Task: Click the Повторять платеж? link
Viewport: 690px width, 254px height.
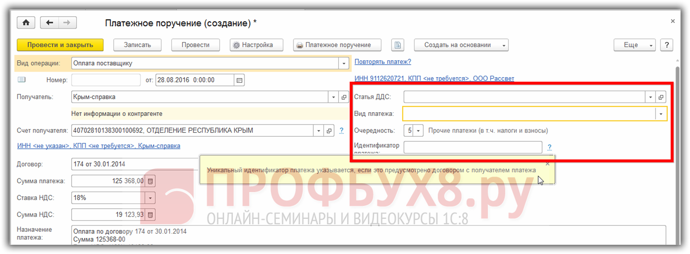Action: tap(383, 61)
